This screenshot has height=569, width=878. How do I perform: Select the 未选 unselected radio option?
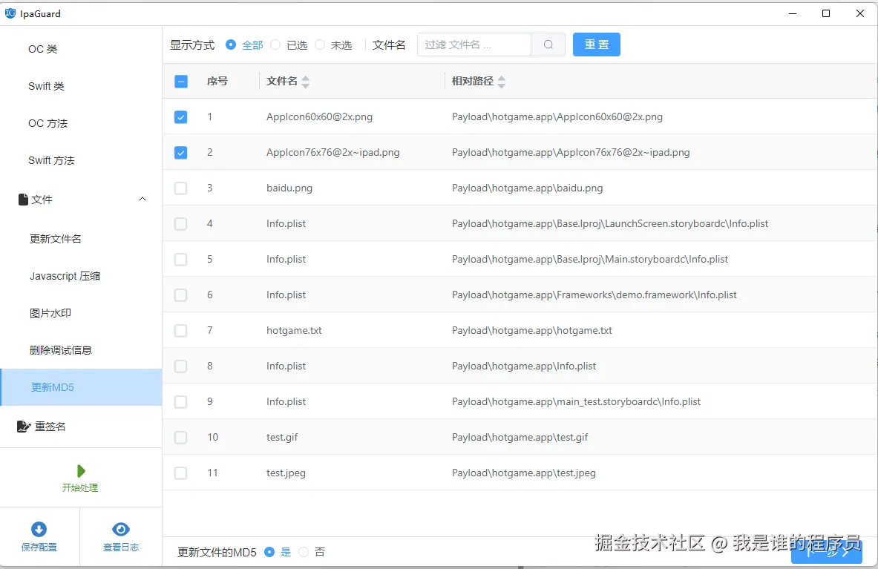(319, 45)
